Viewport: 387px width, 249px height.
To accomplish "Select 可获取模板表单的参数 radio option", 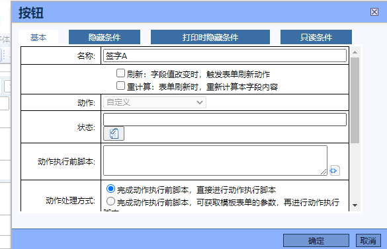I will (110, 201).
